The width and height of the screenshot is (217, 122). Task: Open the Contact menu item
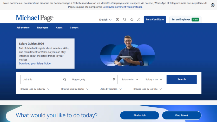pyautogui.click(x=74, y=28)
